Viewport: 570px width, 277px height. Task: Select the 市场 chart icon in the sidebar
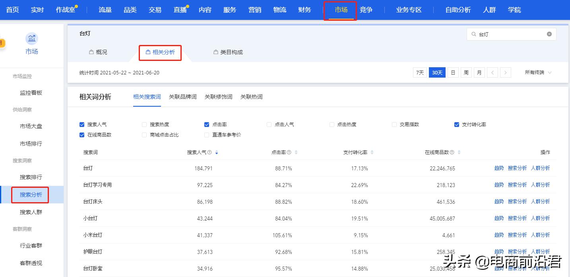tap(31, 38)
